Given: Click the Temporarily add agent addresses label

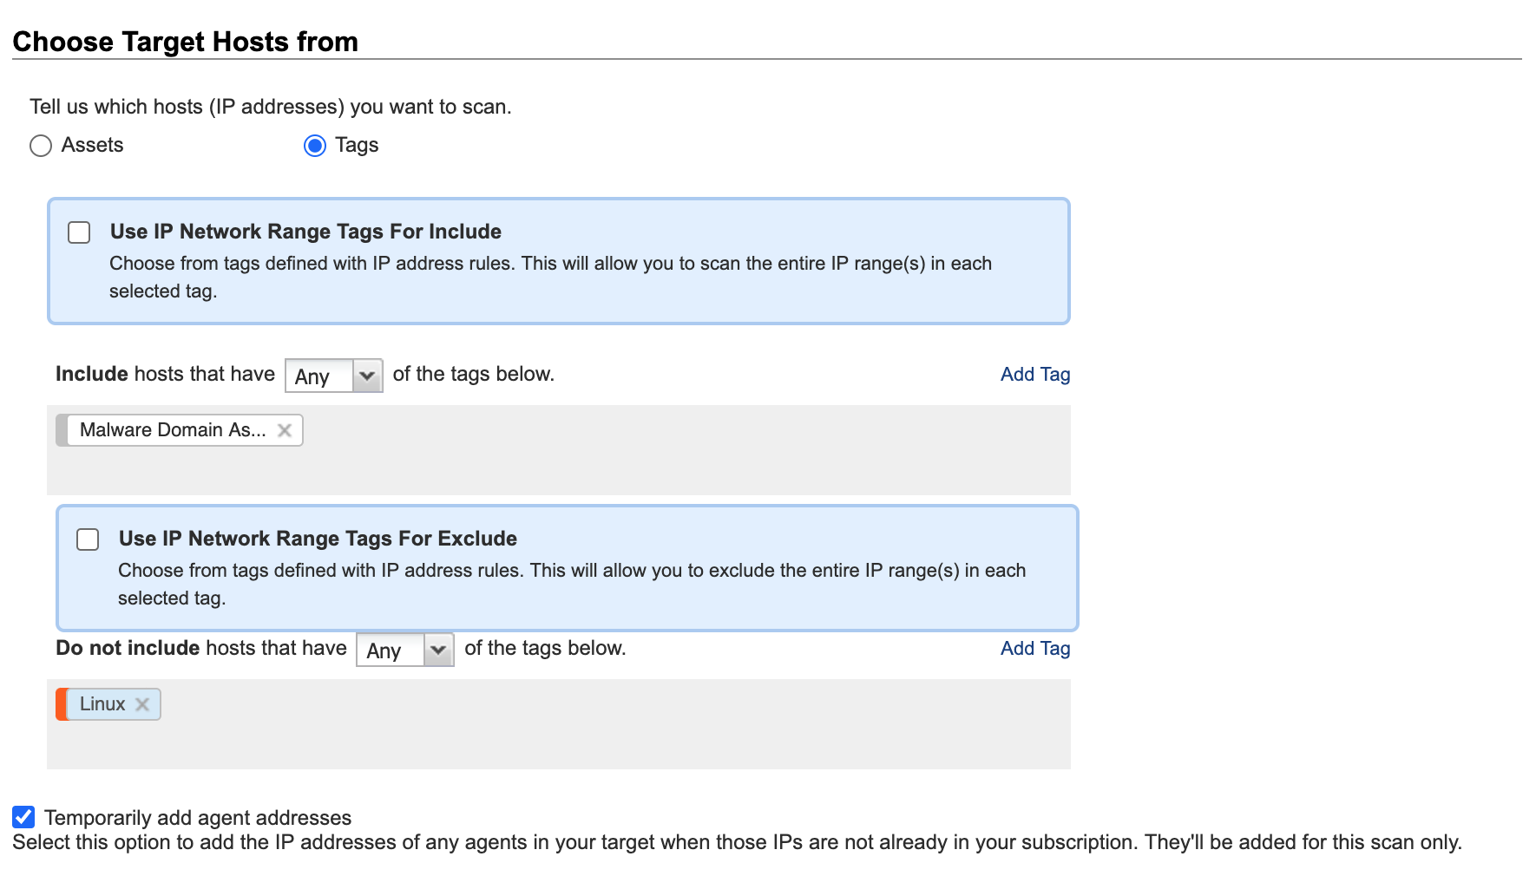Looking at the screenshot, I should tap(198, 818).
